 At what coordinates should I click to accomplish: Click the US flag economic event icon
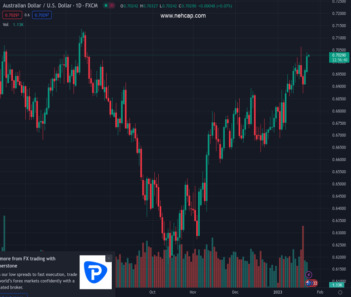(x=315, y=283)
